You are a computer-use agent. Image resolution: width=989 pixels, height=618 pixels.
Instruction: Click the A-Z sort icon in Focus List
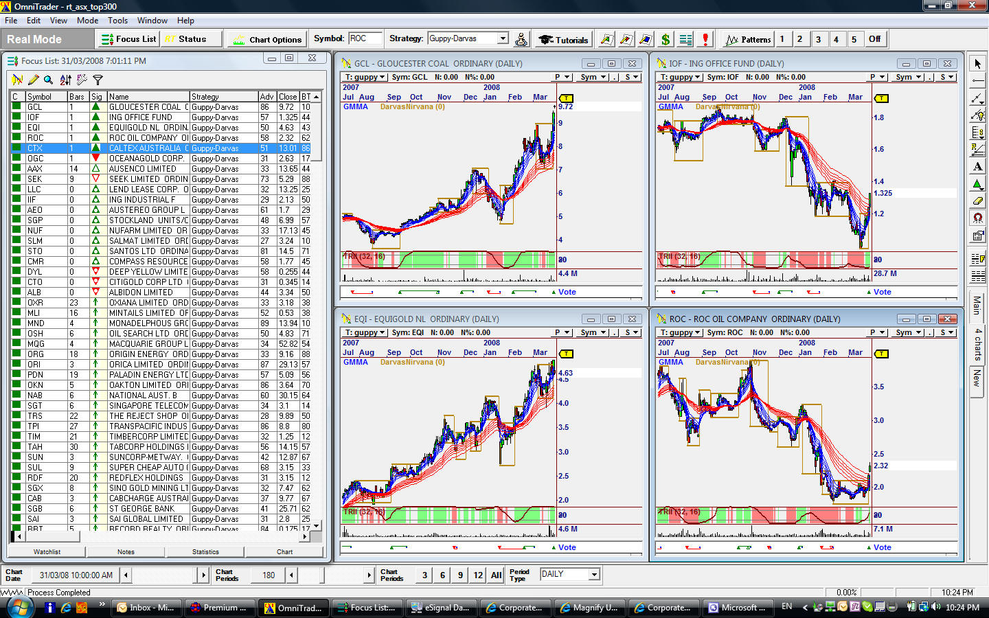(65, 80)
